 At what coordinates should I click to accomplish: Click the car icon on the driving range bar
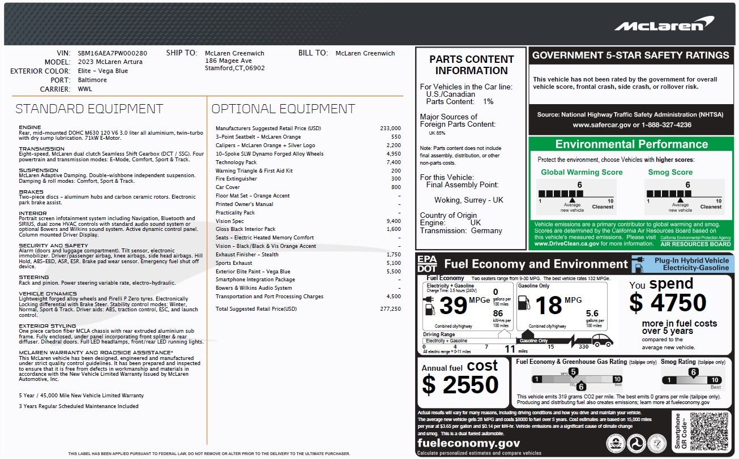603,340
